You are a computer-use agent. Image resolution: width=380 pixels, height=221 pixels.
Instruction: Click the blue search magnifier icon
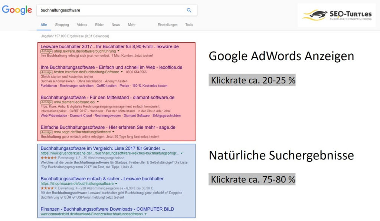click(x=189, y=10)
